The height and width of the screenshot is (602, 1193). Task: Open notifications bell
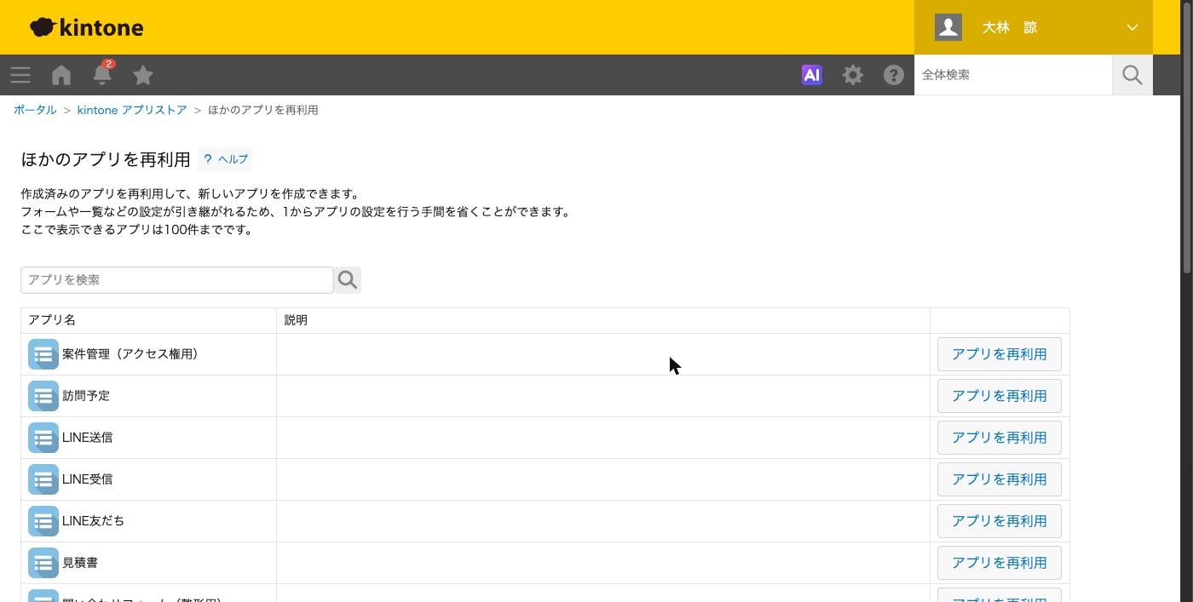[102, 74]
